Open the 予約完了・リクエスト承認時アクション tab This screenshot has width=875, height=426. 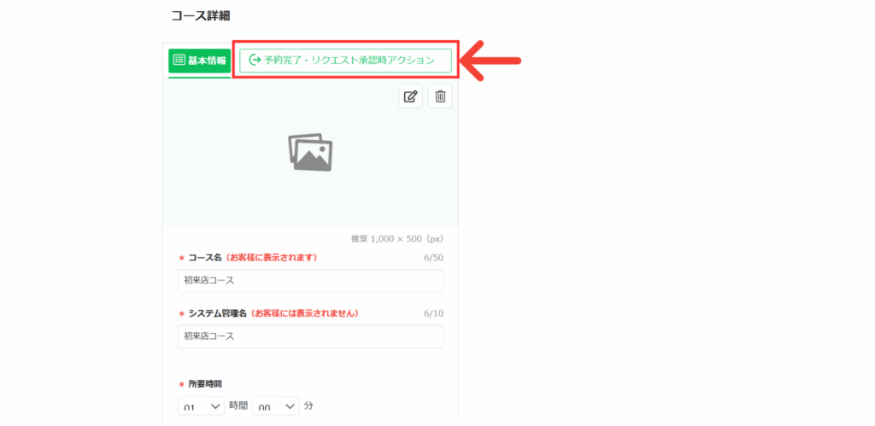tap(344, 61)
